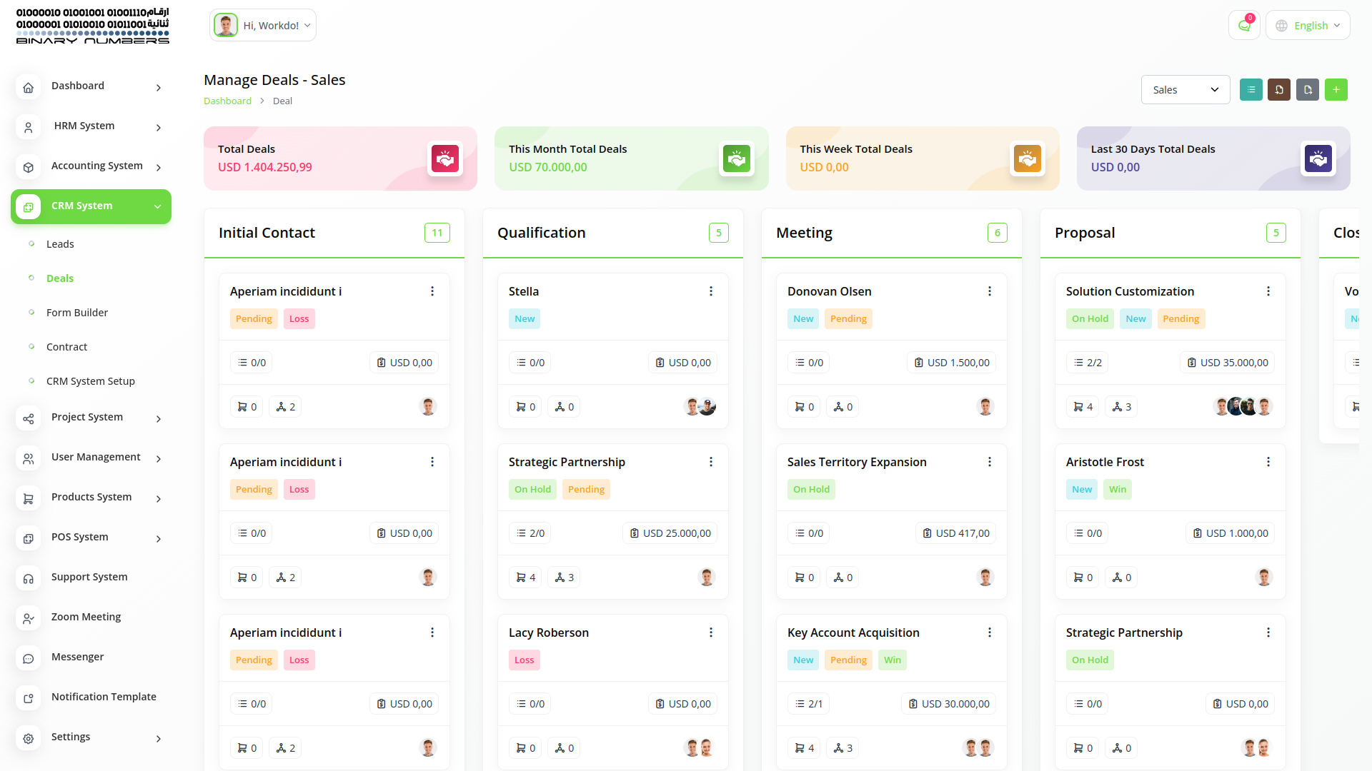
Task: Click Lacy Roberson's assigned user avatars
Action: pos(699,748)
